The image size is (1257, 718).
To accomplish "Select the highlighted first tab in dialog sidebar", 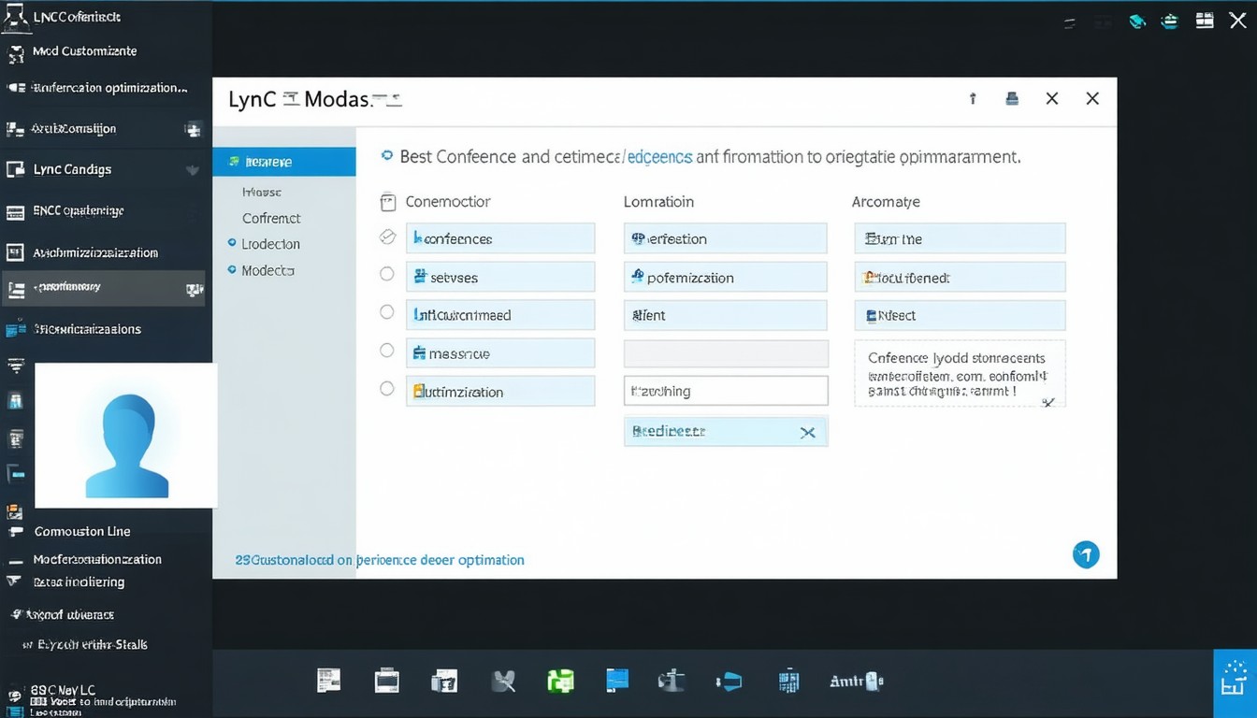I will pyautogui.click(x=284, y=162).
